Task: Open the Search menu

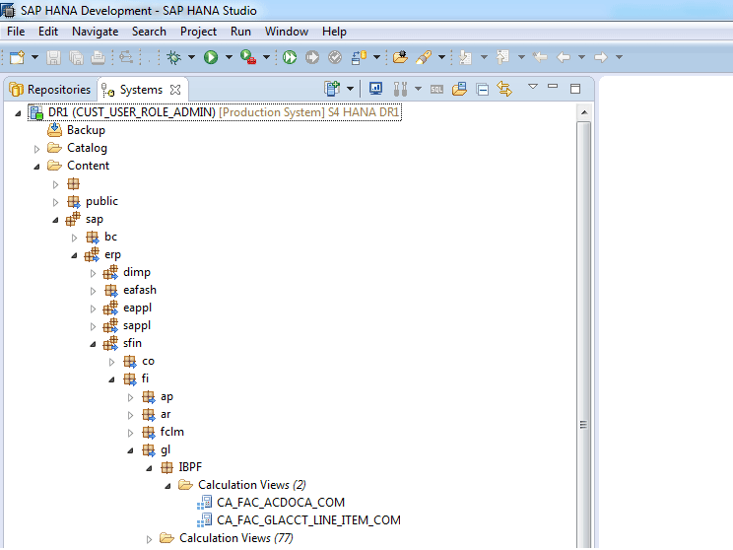Action: point(149,32)
